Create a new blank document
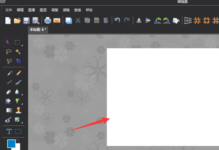Image resolution: width=219 pixels, height=150 pixels. click(x=8, y=21)
